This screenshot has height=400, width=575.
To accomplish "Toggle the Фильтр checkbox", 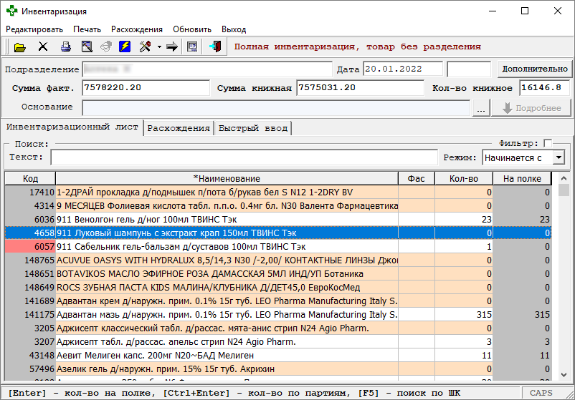I will click(548, 143).
